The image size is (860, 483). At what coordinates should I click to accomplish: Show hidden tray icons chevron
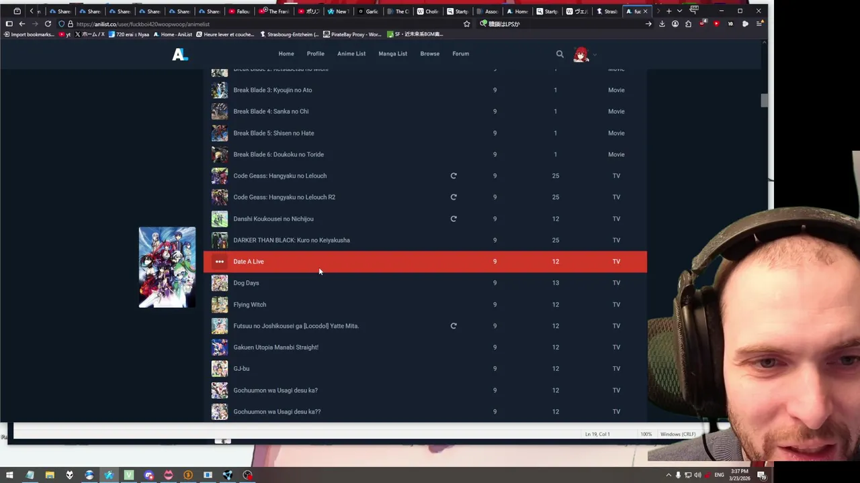pos(669,476)
